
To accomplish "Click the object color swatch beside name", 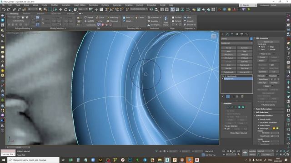I will click(x=251, y=38).
